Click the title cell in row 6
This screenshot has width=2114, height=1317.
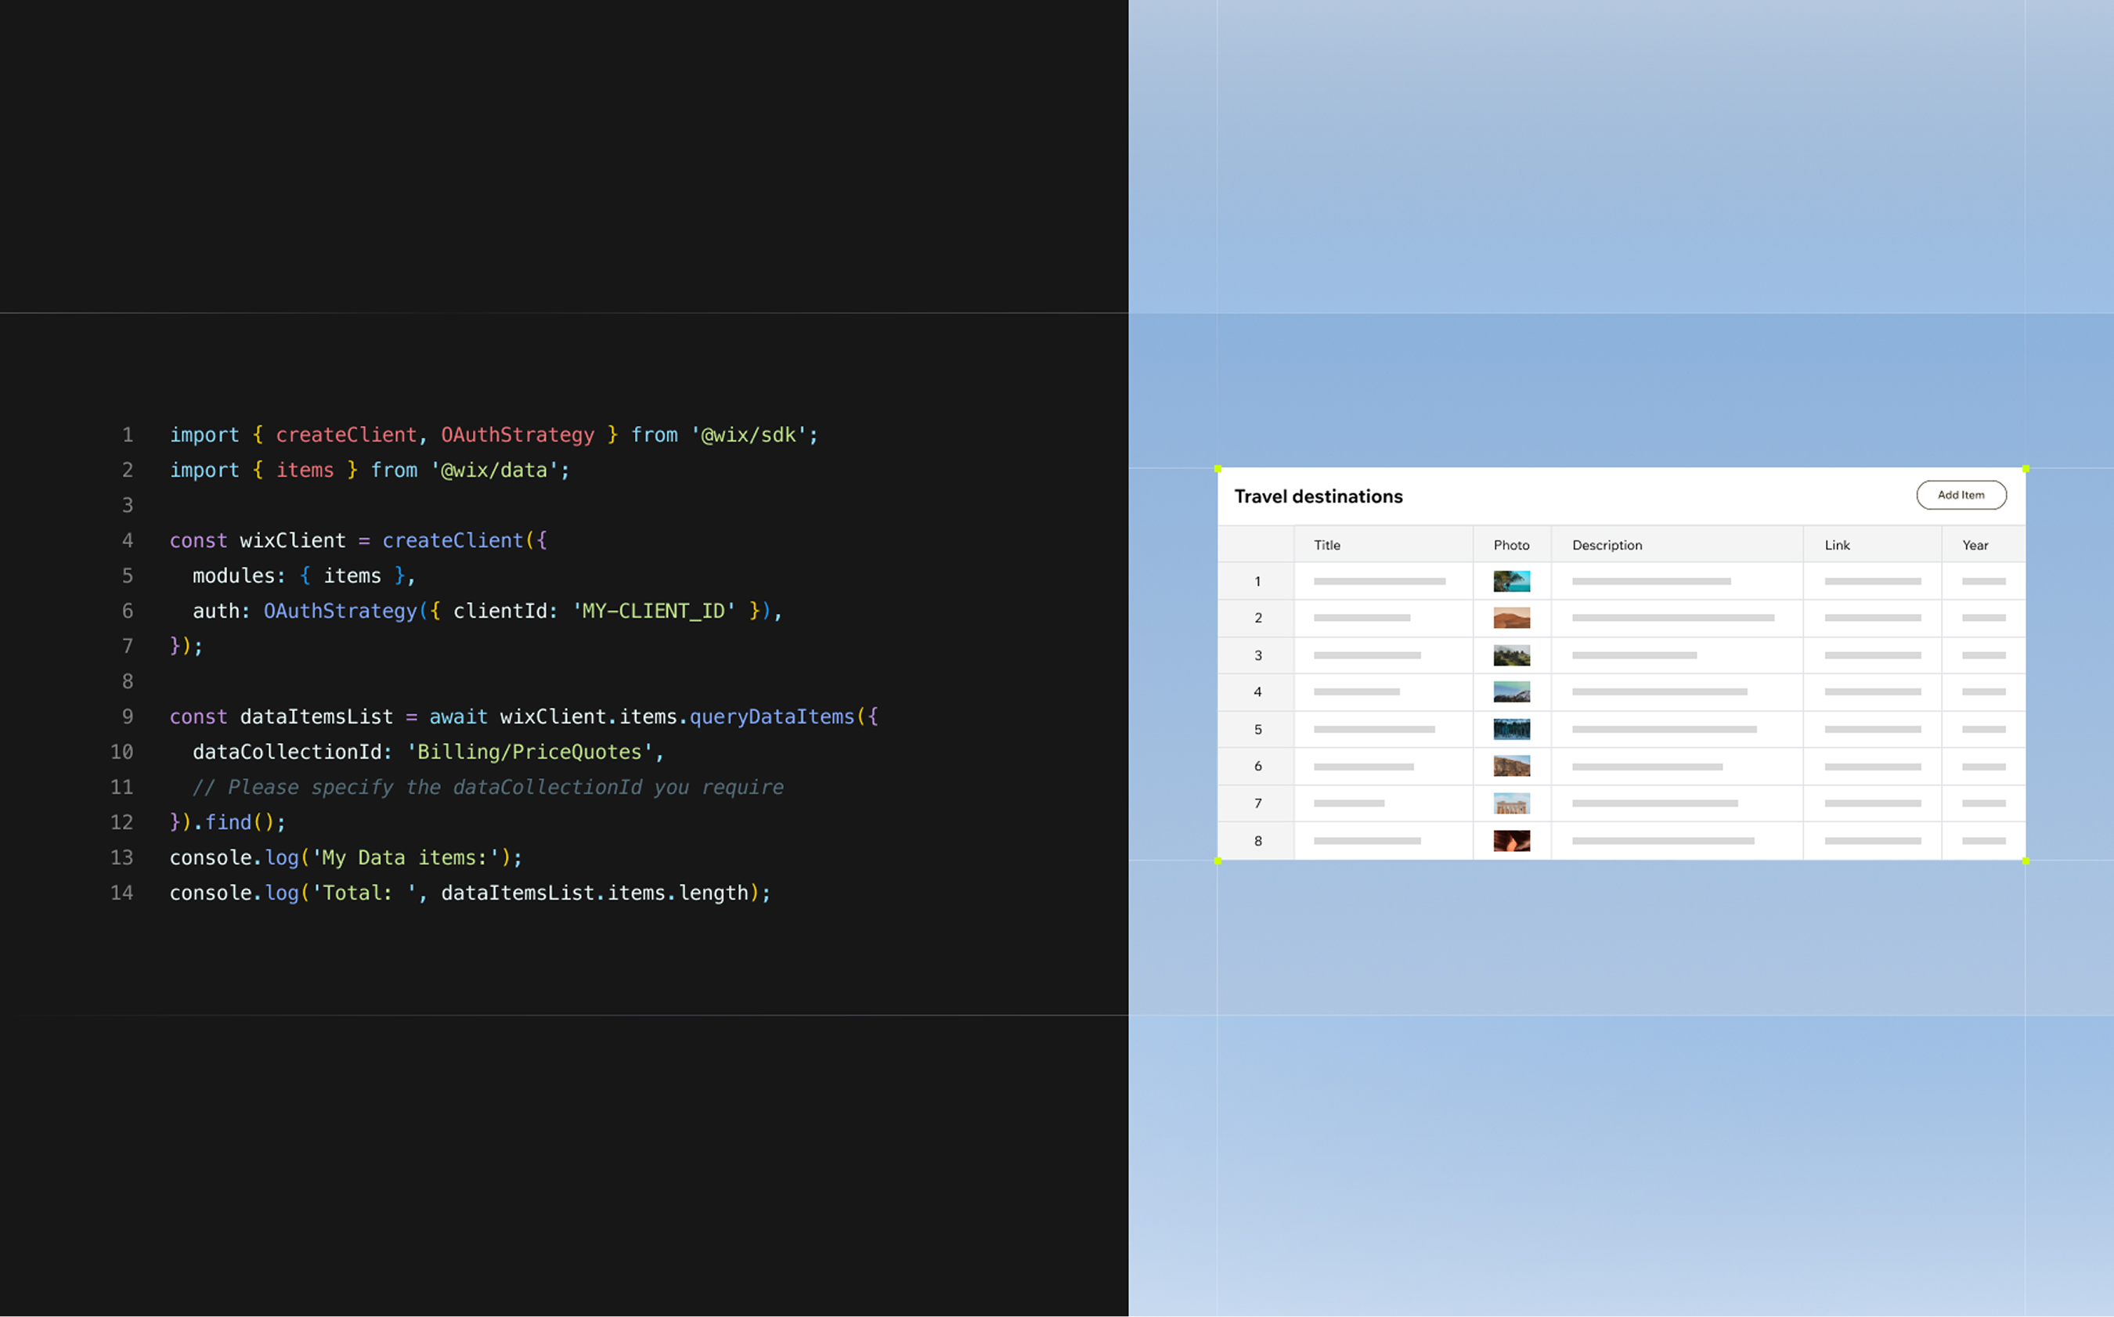1383,767
